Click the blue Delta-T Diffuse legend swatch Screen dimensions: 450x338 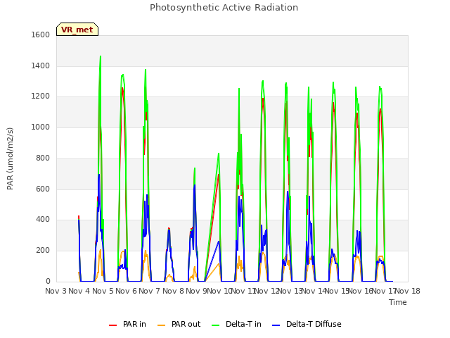276,325
